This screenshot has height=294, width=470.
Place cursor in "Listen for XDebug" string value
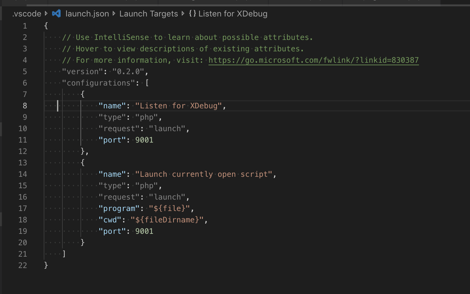tap(178, 106)
